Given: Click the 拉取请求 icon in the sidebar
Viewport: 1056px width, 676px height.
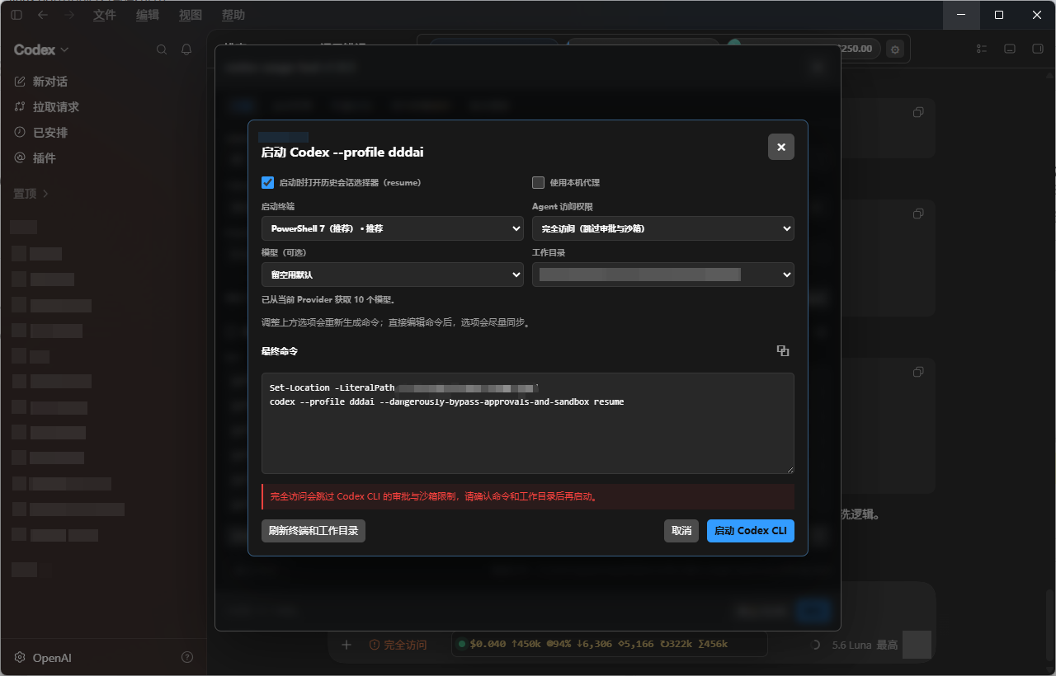Looking at the screenshot, I should pos(20,107).
